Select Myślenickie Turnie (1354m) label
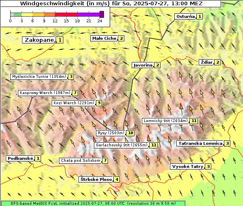The width and height of the screenshot is (243, 206). [39, 77]
